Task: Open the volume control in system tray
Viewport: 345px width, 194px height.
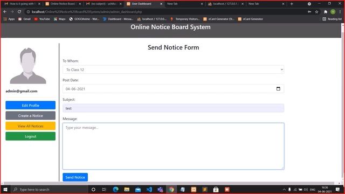Action: coord(306,189)
